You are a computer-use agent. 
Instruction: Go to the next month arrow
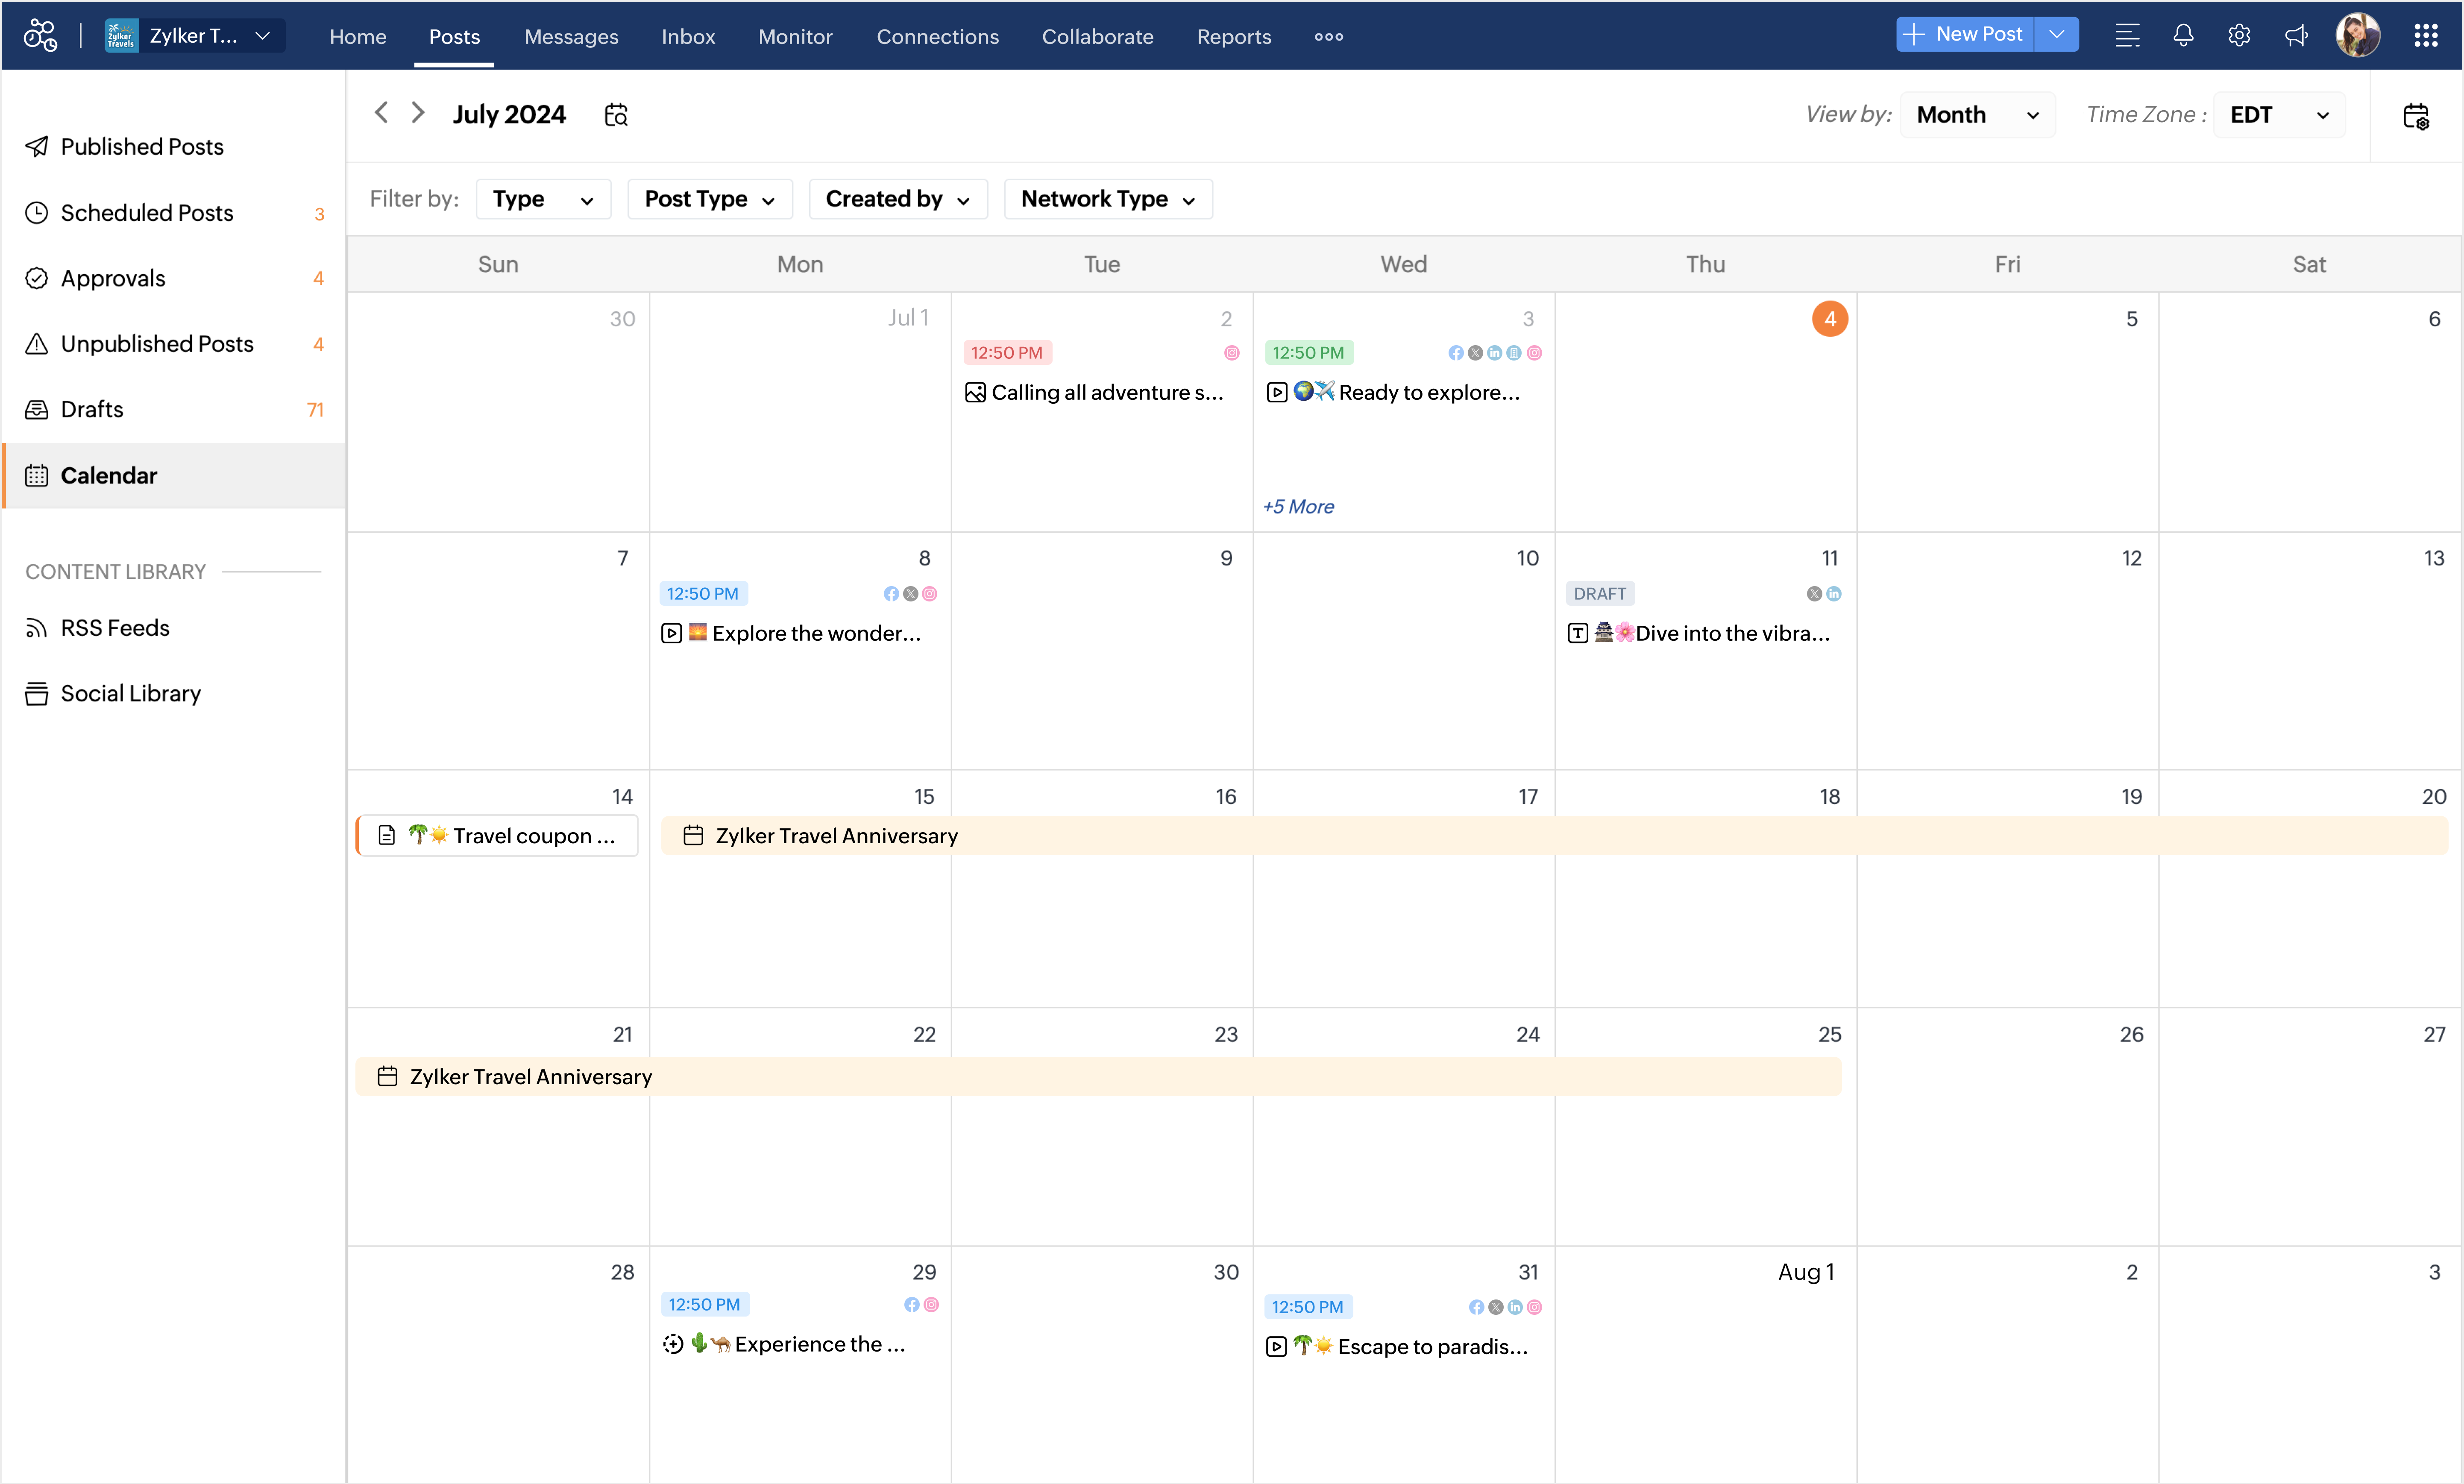point(418,113)
